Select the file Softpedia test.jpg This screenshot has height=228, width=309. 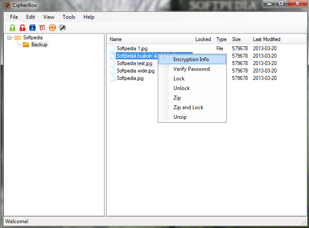point(135,63)
